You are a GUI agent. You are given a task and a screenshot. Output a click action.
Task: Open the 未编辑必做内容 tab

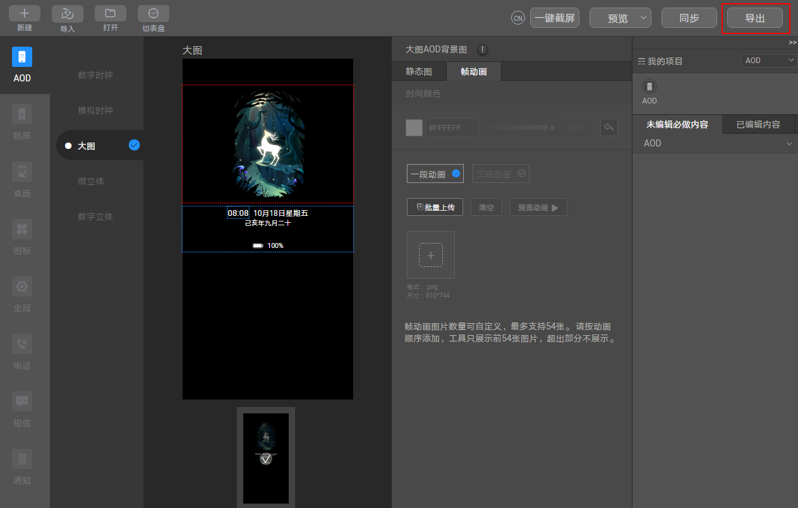(677, 124)
